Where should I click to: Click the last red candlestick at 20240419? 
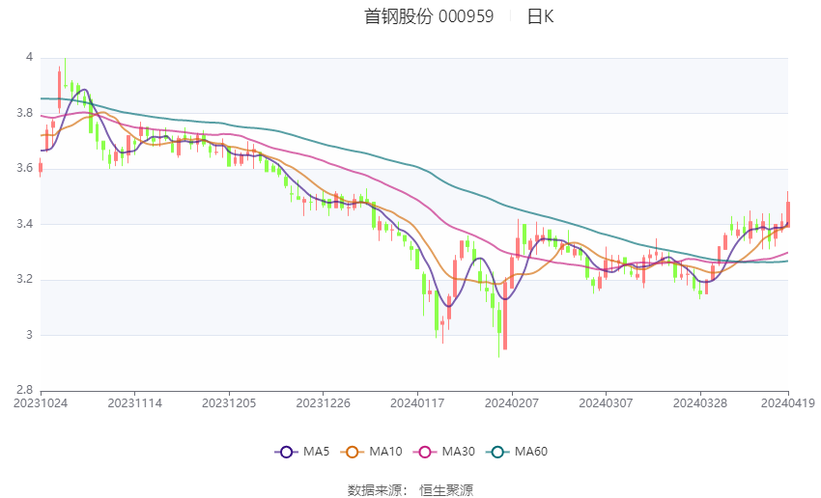787,213
